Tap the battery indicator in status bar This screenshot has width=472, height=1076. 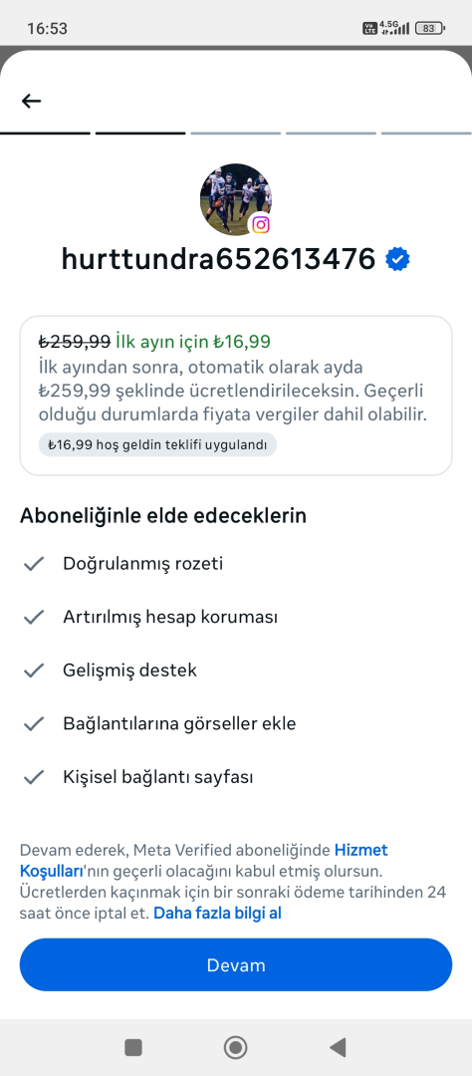pos(429,28)
